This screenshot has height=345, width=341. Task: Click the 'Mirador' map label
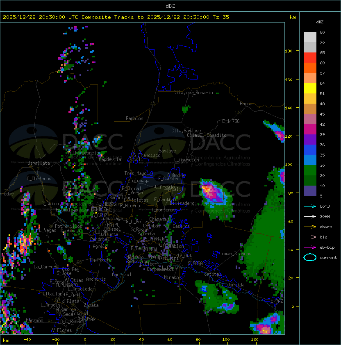pos(173,277)
